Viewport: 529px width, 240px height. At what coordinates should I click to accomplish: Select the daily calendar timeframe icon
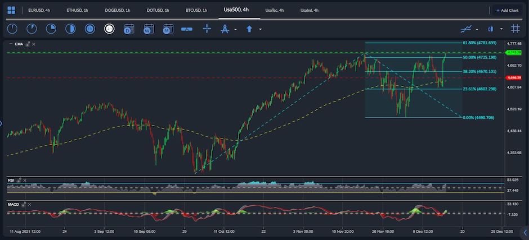pyautogui.click(x=129, y=29)
